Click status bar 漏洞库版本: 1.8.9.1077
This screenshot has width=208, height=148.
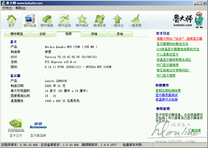[x=99, y=145]
